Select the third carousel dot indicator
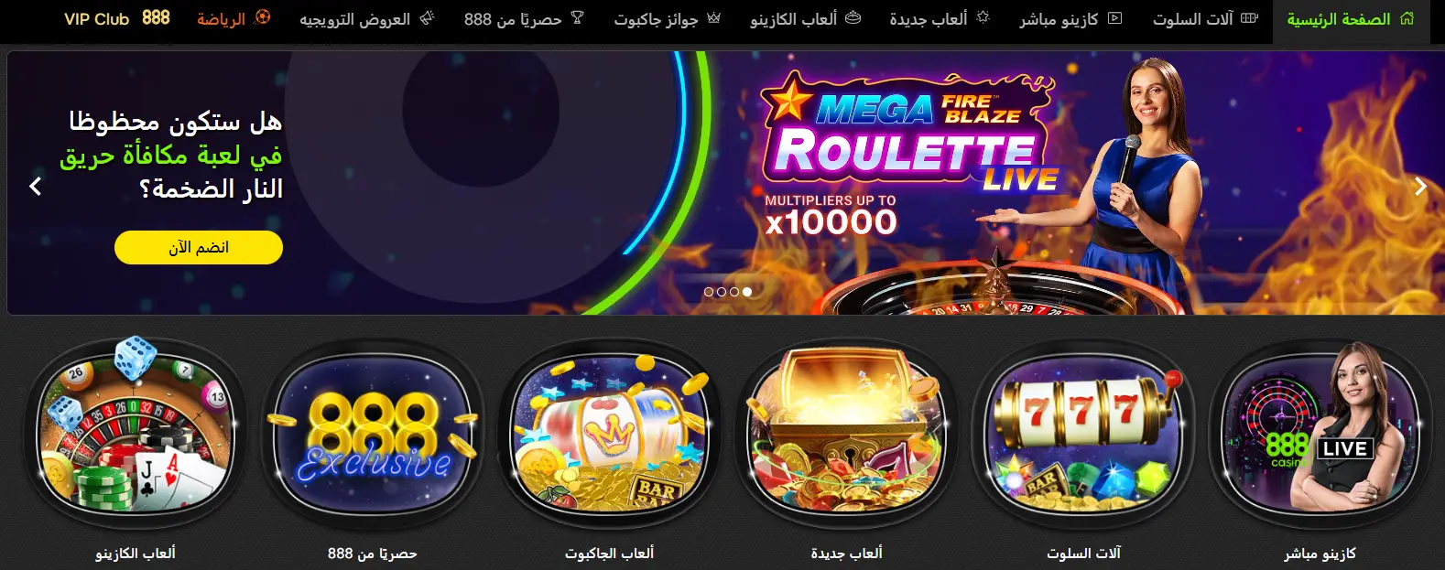The image size is (1445, 570). [x=734, y=292]
